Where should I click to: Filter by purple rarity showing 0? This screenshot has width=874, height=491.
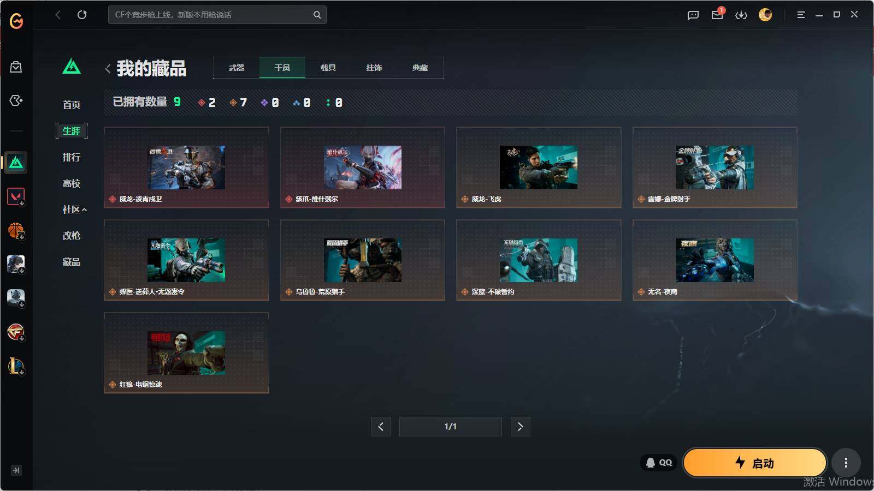(270, 103)
